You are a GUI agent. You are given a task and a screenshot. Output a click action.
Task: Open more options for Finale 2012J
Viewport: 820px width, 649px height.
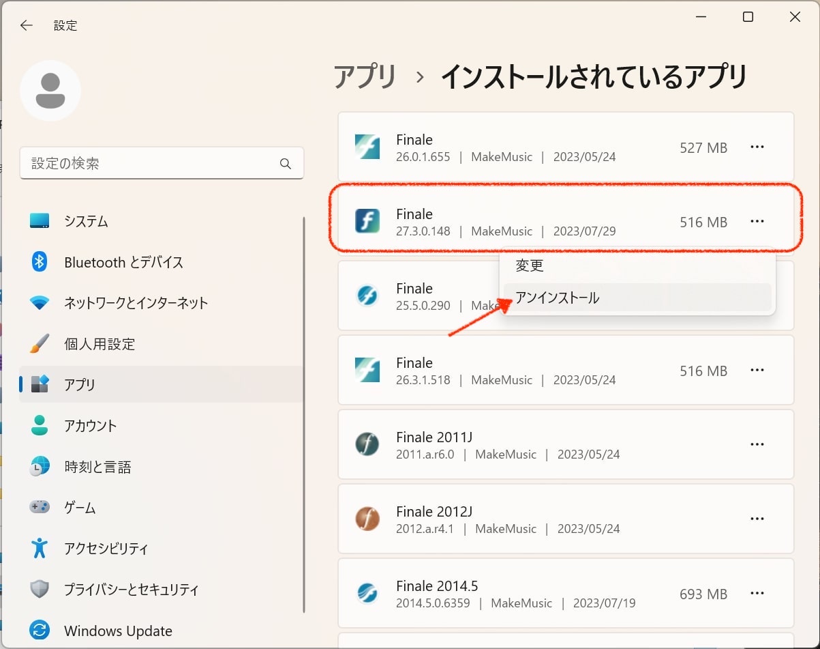(757, 519)
